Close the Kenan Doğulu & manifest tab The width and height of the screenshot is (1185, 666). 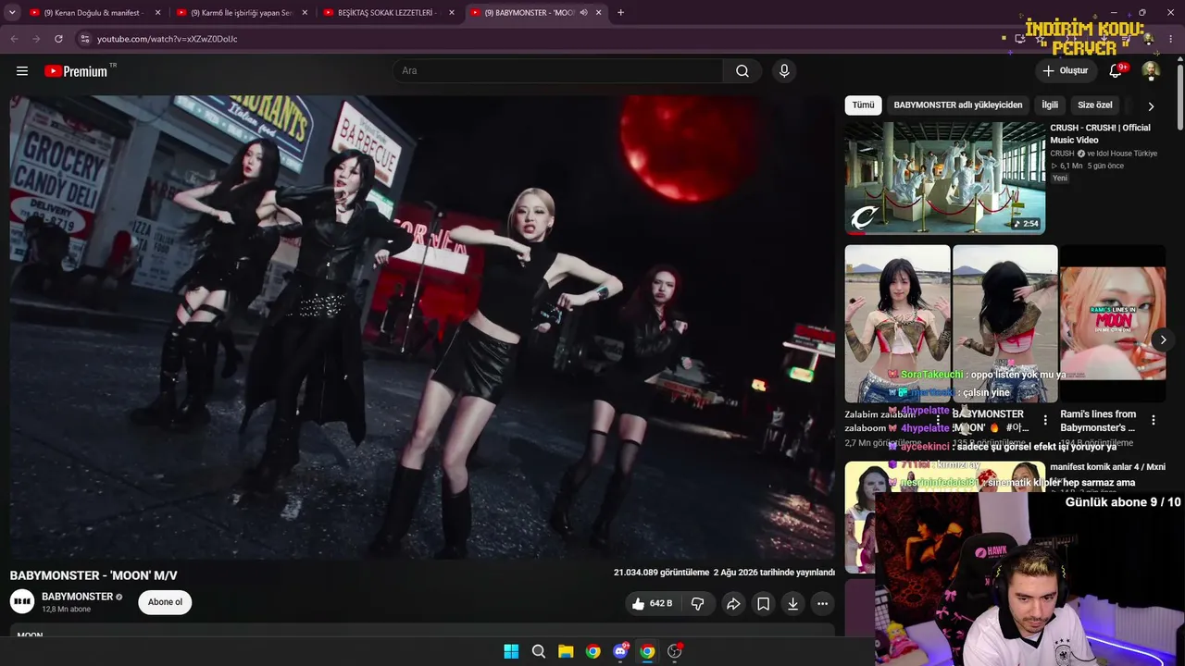pyautogui.click(x=157, y=13)
